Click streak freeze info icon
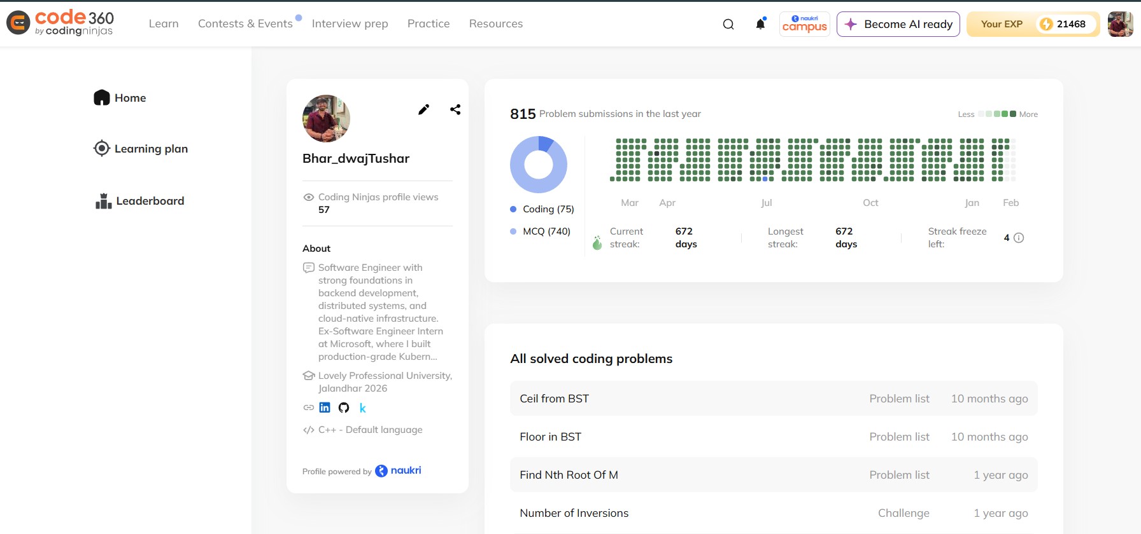1141x534 pixels. (x=1019, y=238)
